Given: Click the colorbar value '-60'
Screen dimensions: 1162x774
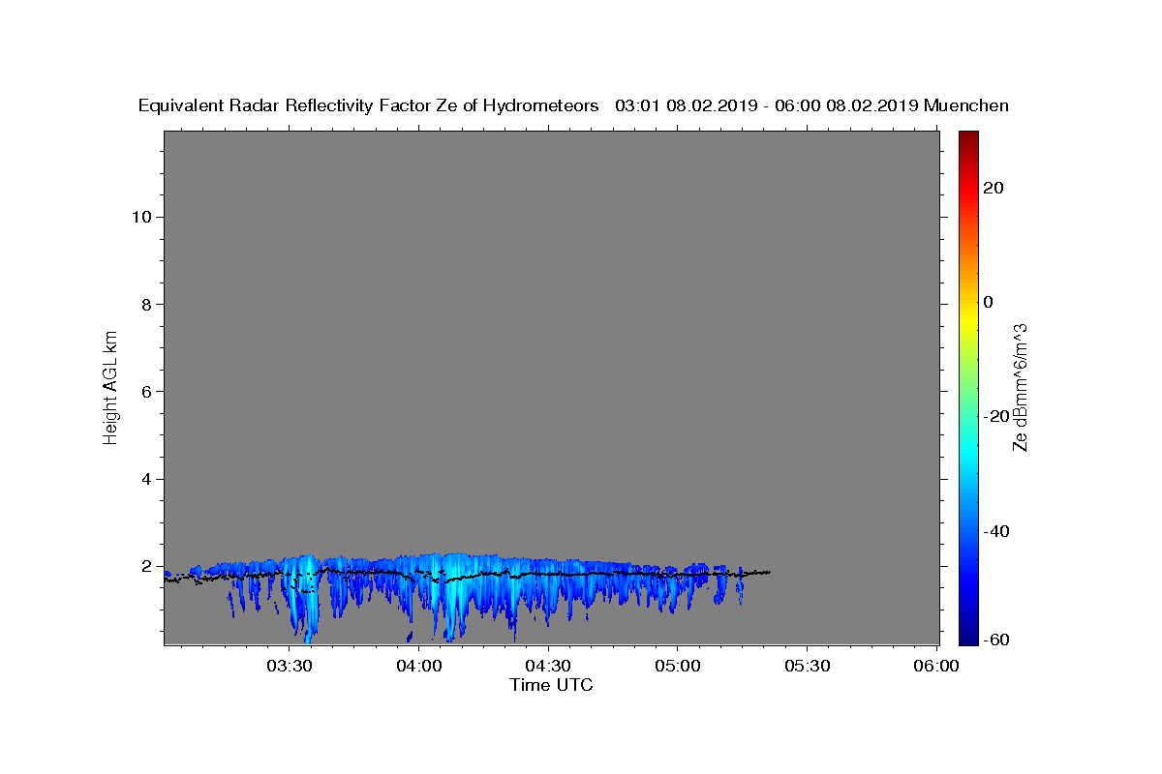Looking at the screenshot, I should pyautogui.click(x=996, y=639).
